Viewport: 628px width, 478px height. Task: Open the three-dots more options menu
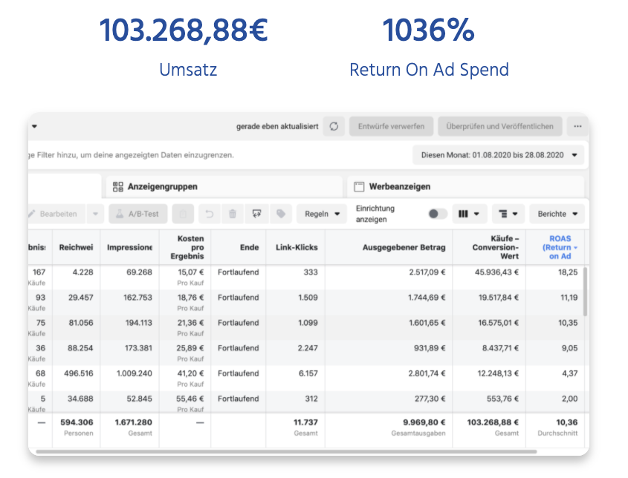[577, 126]
